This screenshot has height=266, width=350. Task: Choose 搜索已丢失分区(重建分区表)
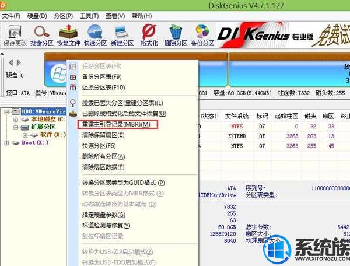pyautogui.click(x=123, y=103)
